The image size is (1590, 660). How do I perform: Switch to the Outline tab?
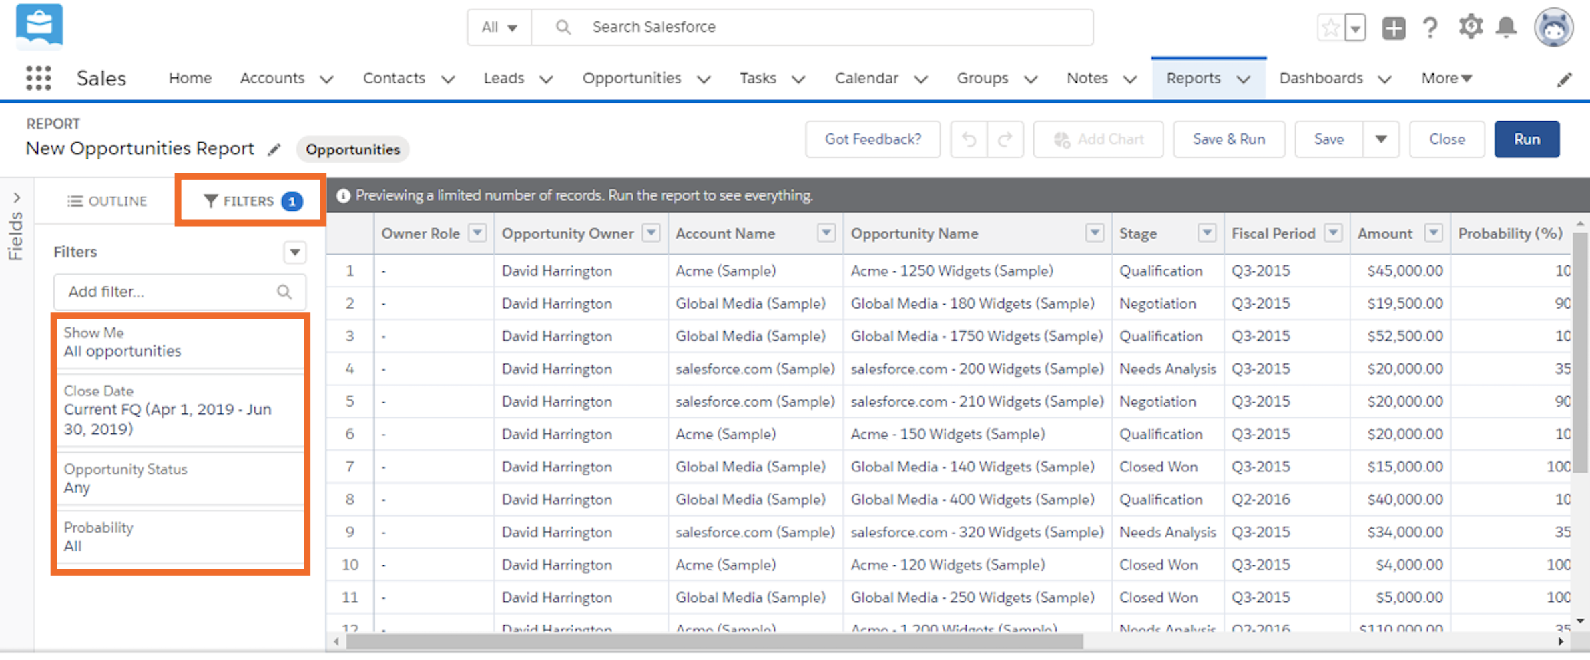[x=107, y=201]
